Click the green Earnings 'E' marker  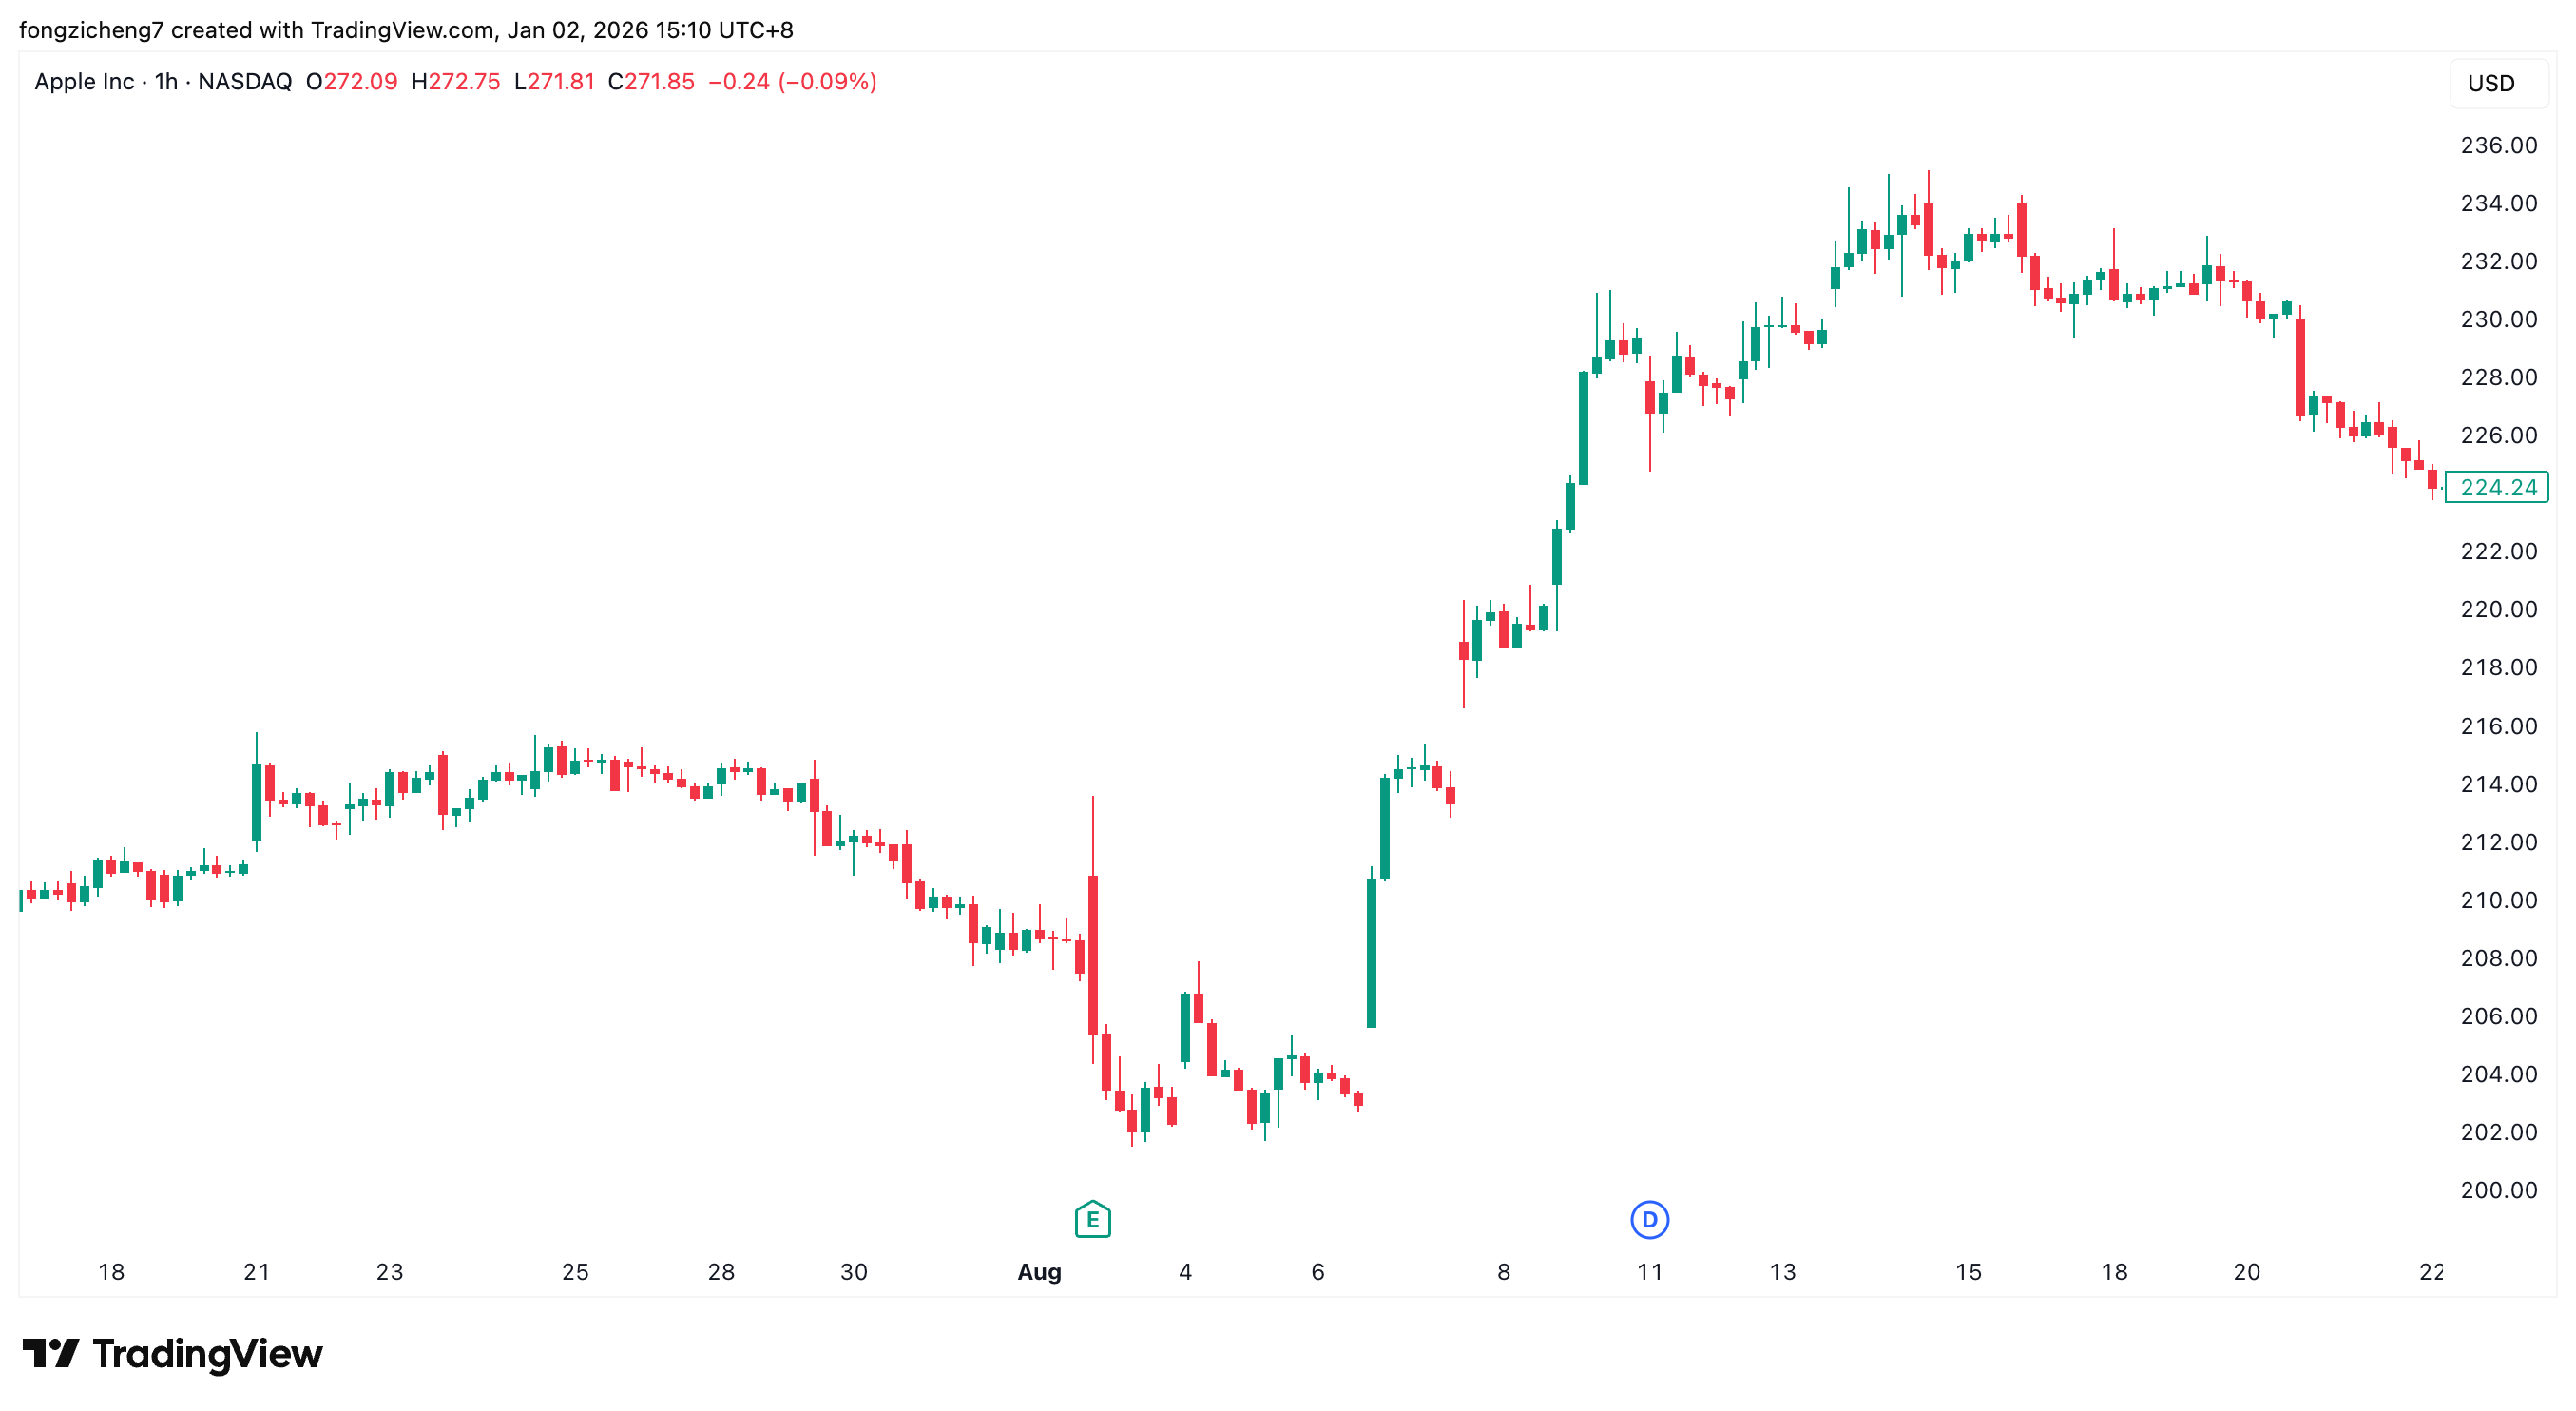point(1092,1219)
